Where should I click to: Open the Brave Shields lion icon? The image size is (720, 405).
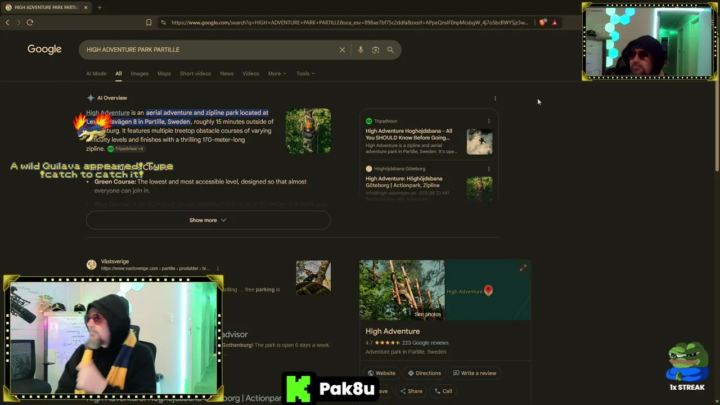click(542, 22)
